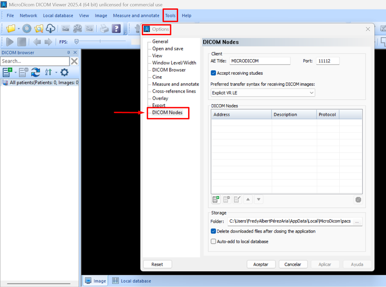The width and height of the screenshot is (386, 287).
Task: Uncheck Accept receiving studies
Action: (213, 73)
